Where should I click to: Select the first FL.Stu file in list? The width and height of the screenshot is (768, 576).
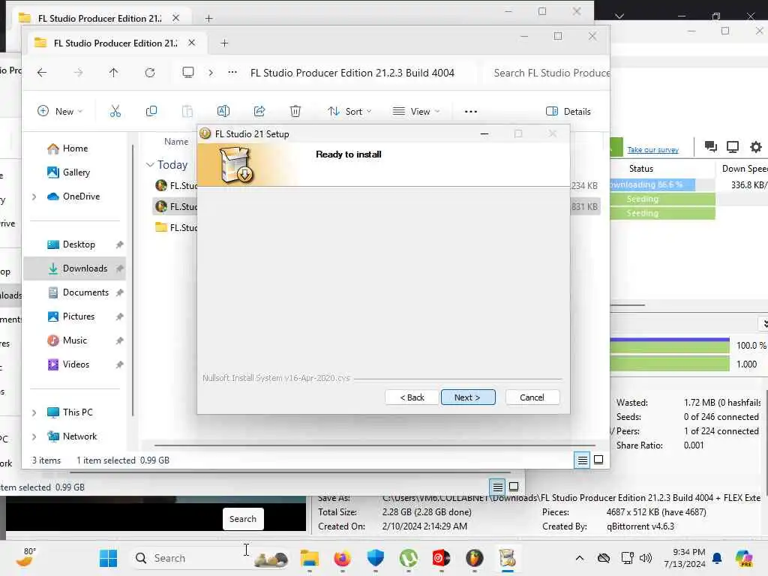point(176,186)
